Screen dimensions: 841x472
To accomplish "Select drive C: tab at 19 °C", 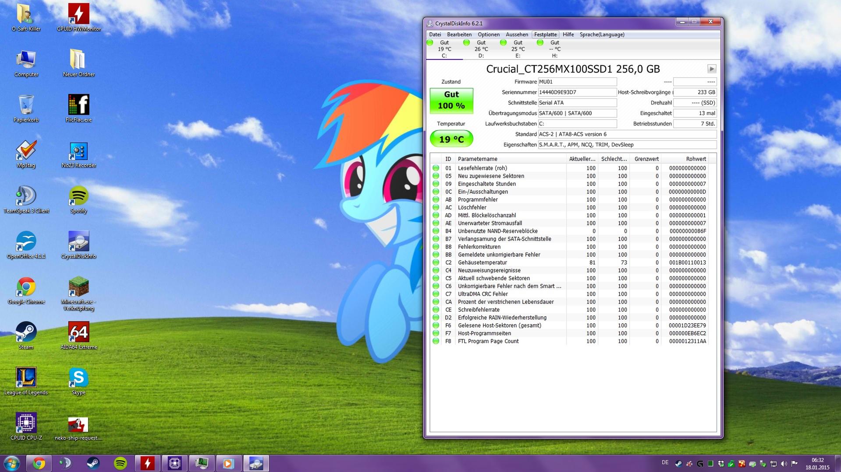I will tap(444, 49).
